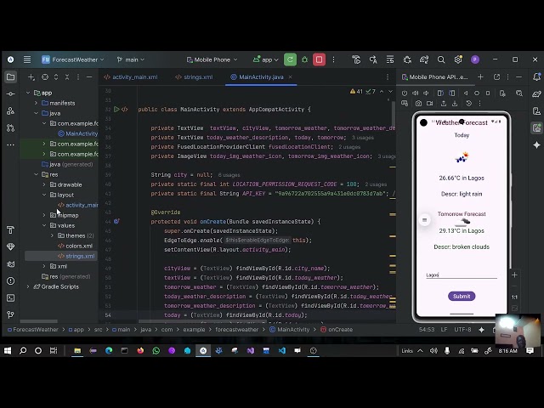This screenshot has height=408, width=544.
Task: Open the Commit tool window icon
Action: (10, 93)
